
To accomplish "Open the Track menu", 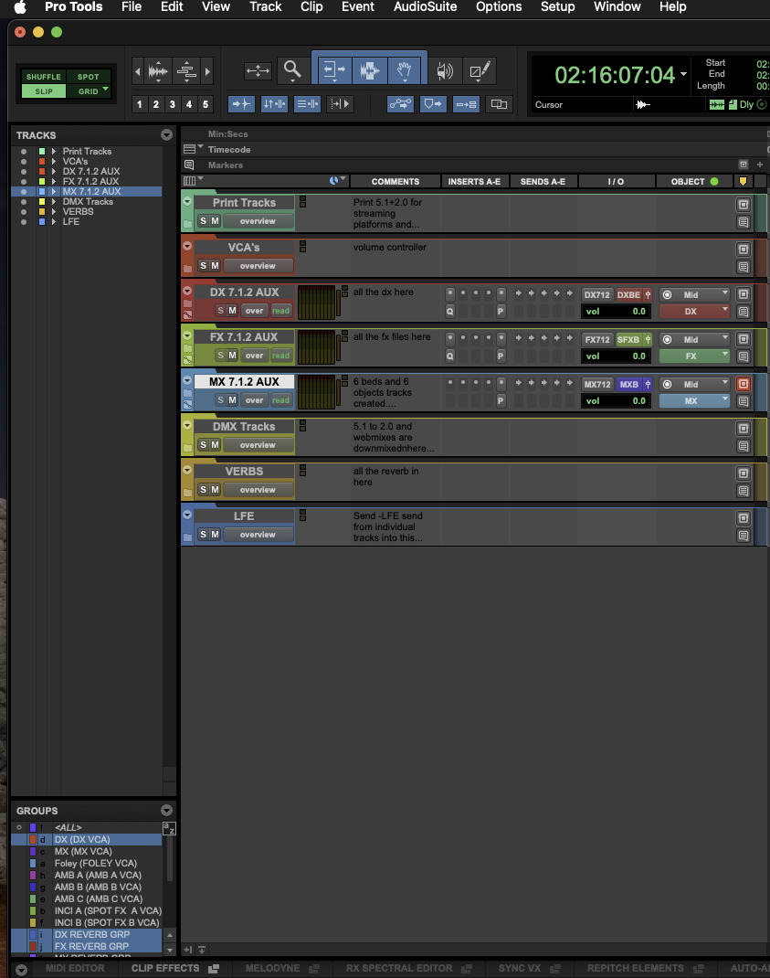I will click(x=266, y=7).
